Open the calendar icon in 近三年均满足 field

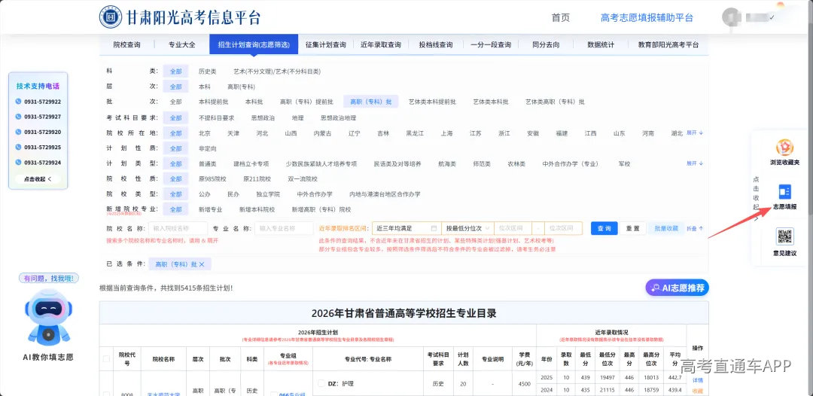click(x=434, y=228)
